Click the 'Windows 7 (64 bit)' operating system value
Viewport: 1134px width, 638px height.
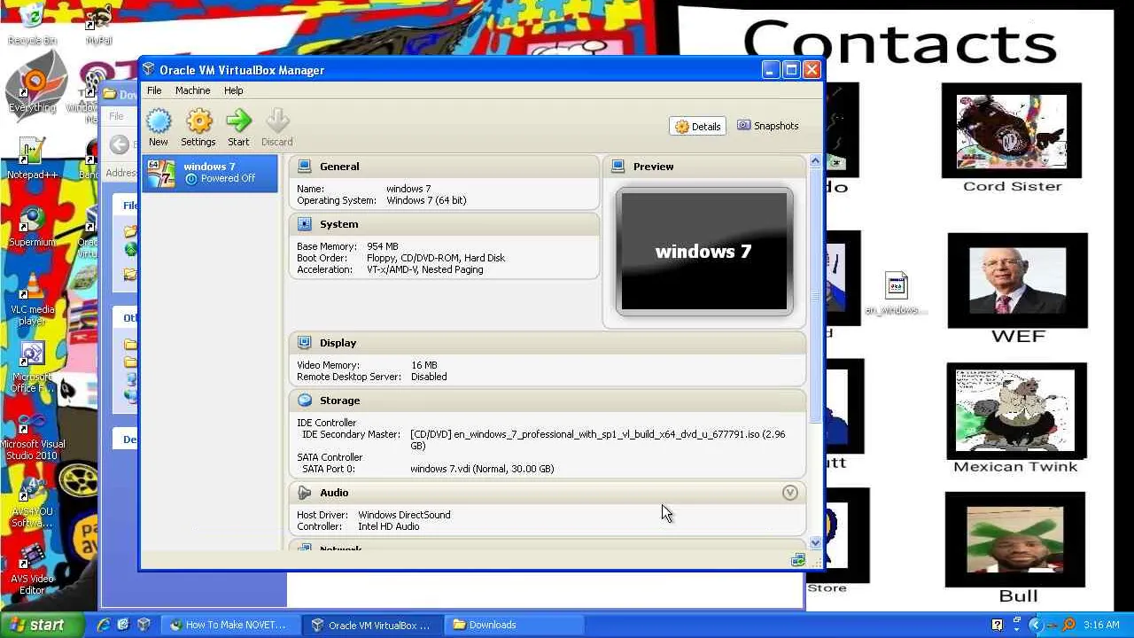[426, 200]
